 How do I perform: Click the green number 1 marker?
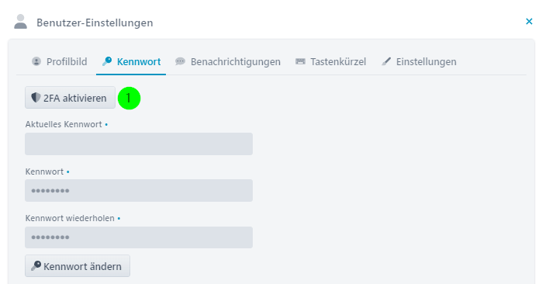tap(129, 99)
